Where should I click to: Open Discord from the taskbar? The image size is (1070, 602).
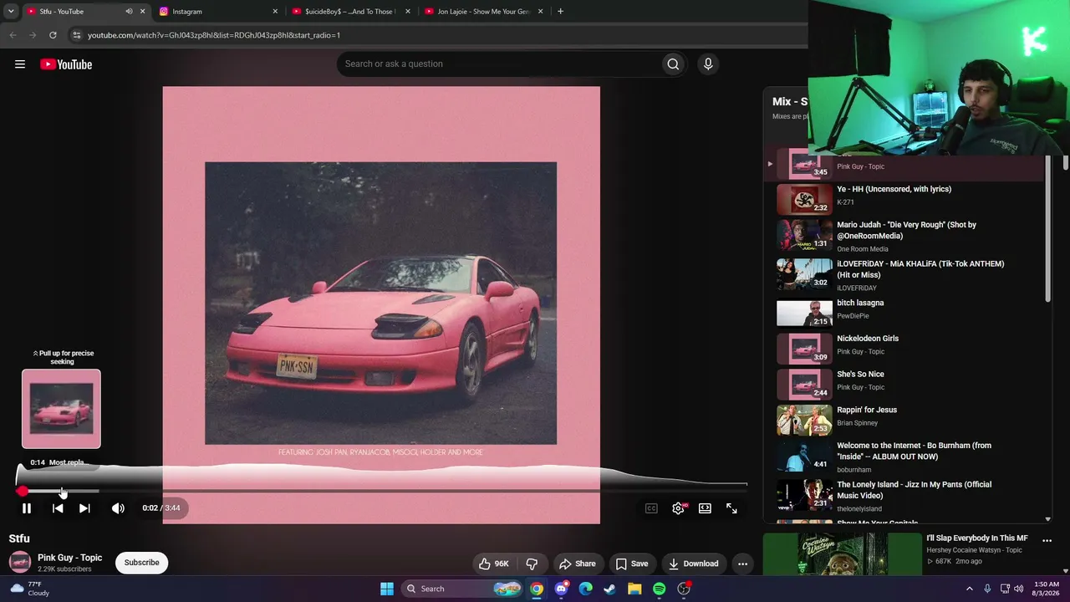tap(561, 589)
